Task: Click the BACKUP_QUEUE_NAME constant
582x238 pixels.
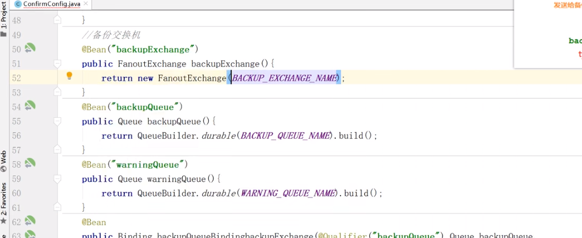Action: [285, 136]
